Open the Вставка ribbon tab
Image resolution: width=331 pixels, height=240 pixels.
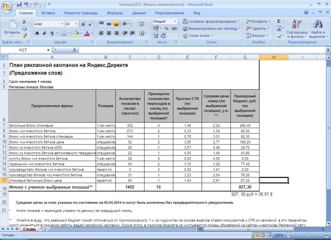48,13
